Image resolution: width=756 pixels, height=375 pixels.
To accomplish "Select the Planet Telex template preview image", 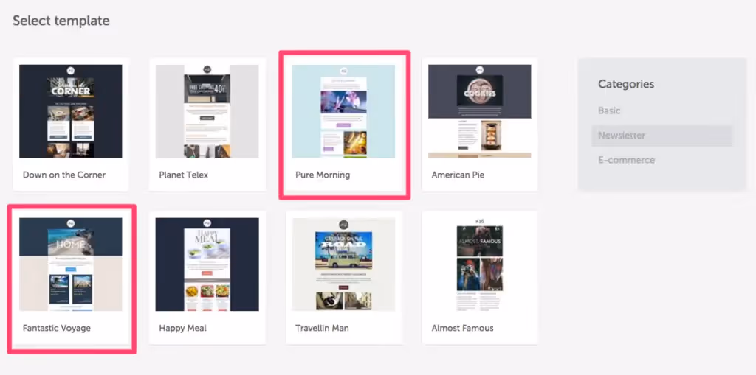I will click(x=207, y=111).
